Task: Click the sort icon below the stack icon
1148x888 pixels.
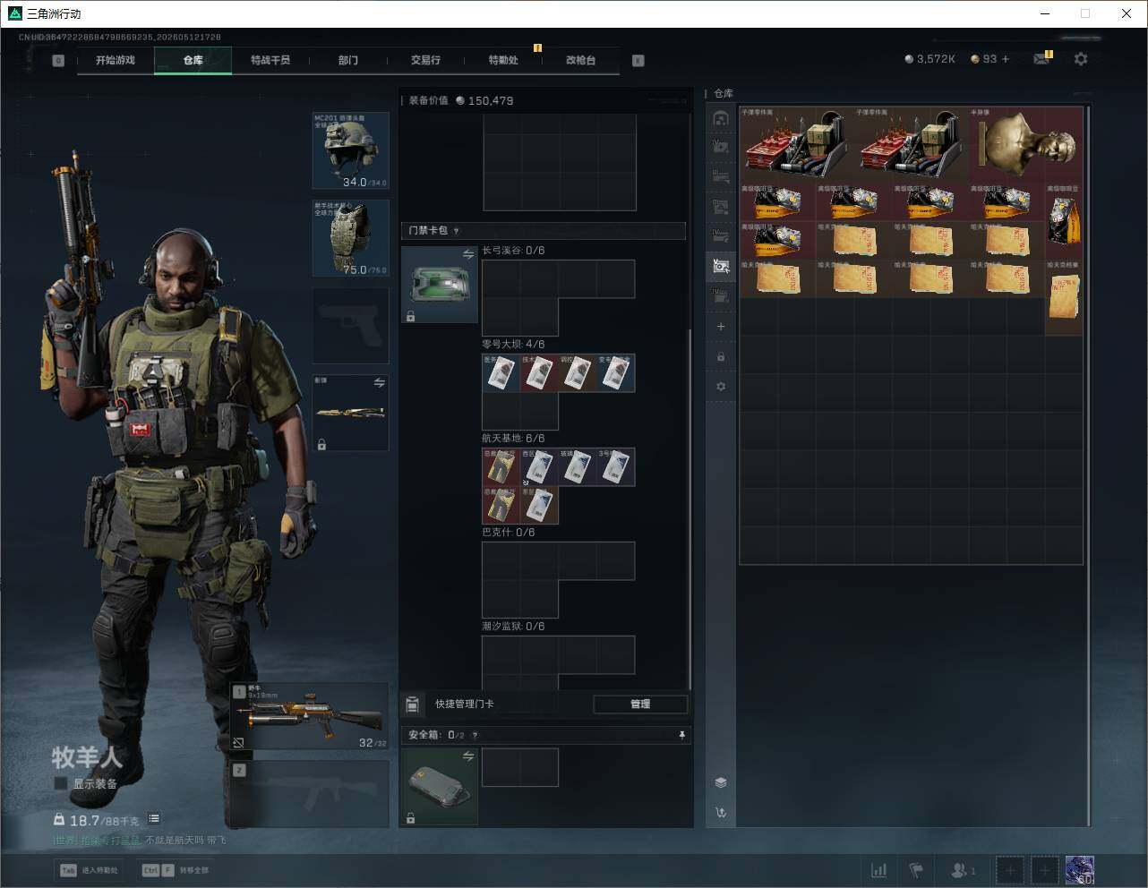Action: coord(721,813)
